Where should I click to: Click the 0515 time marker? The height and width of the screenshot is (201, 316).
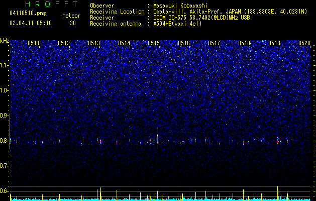tap(154, 43)
